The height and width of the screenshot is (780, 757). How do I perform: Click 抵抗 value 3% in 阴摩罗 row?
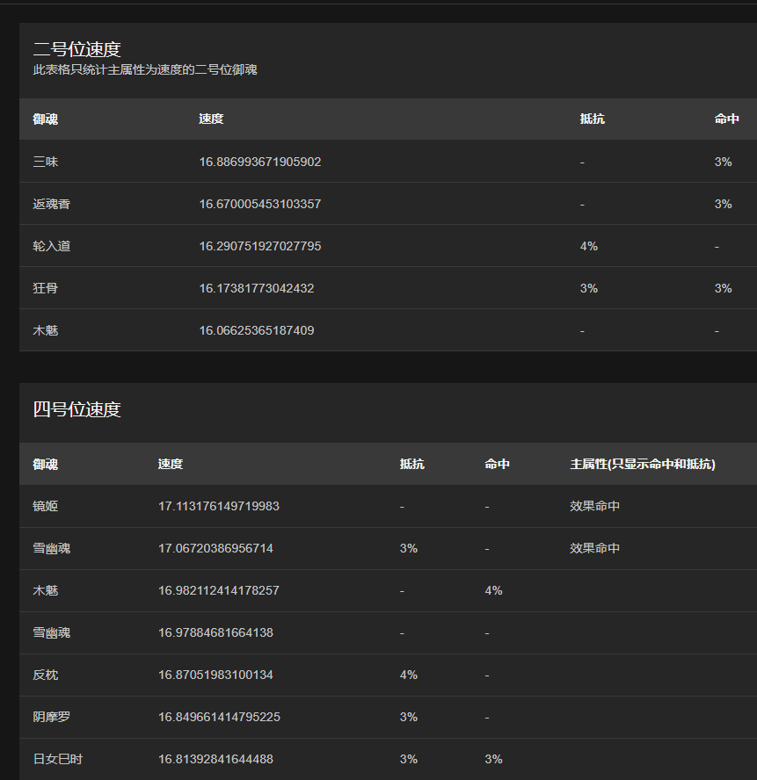408,717
